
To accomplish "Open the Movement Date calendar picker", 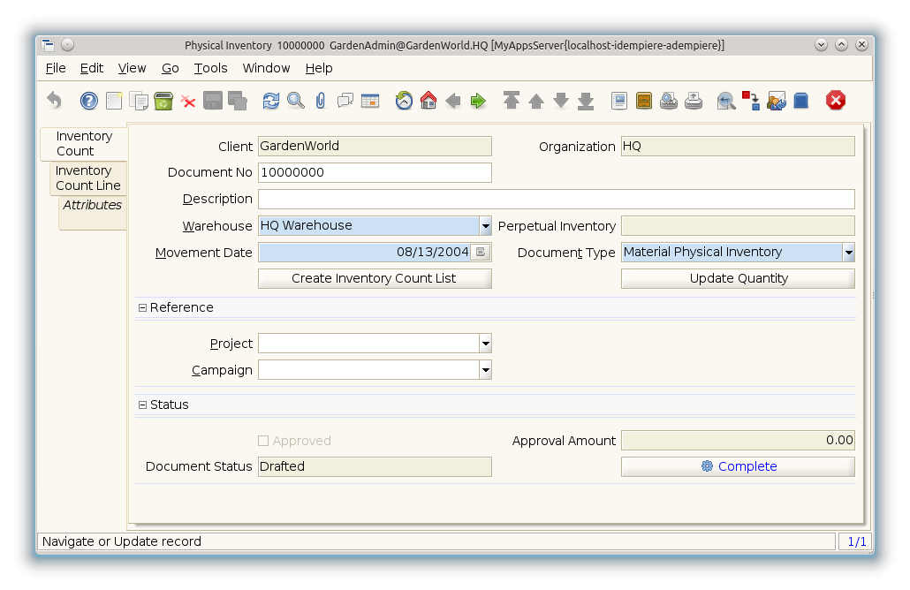I will click(480, 253).
